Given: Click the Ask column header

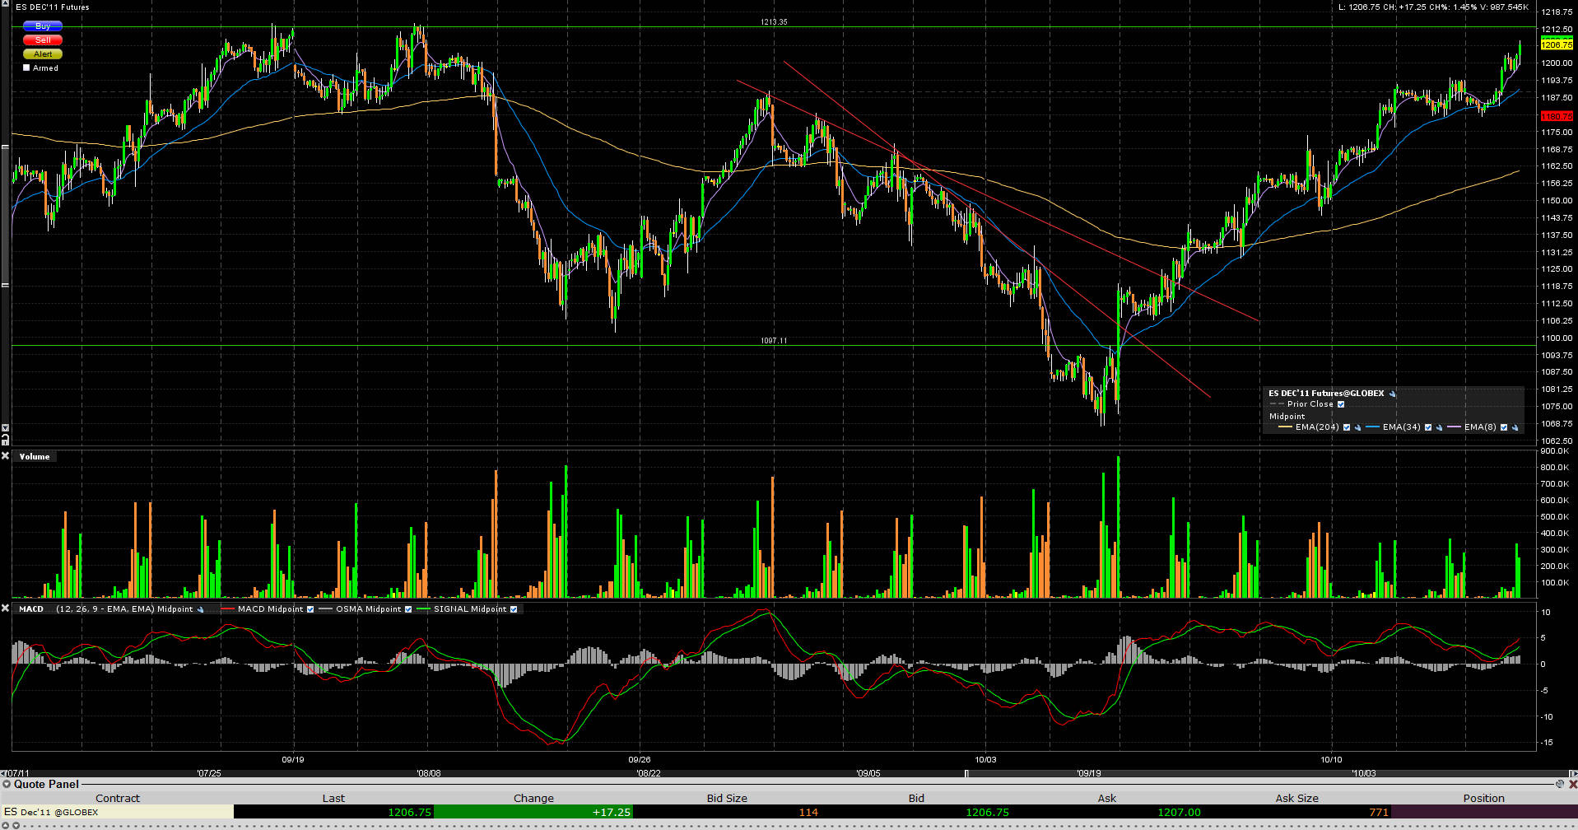Looking at the screenshot, I should pyautogui.click(x=1107, y=798).
